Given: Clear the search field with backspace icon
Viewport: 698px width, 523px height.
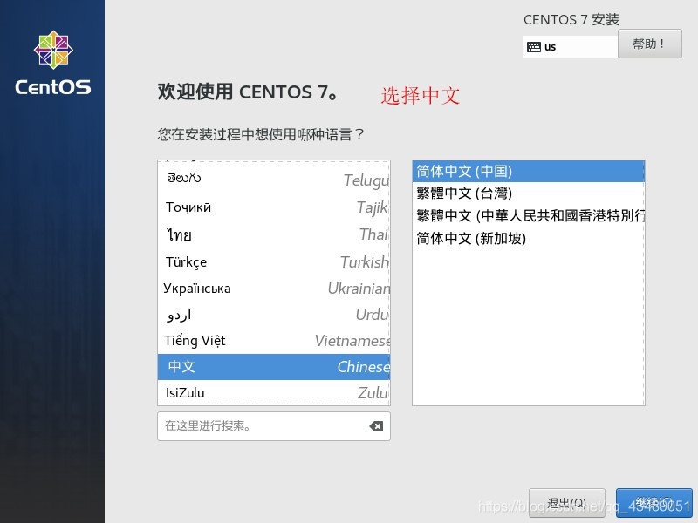Looking at the screenshot, I should pos(376,426).
